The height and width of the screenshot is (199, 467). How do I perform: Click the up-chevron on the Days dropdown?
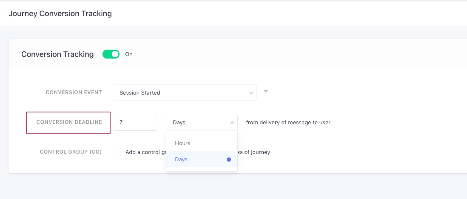pos(232,123)
